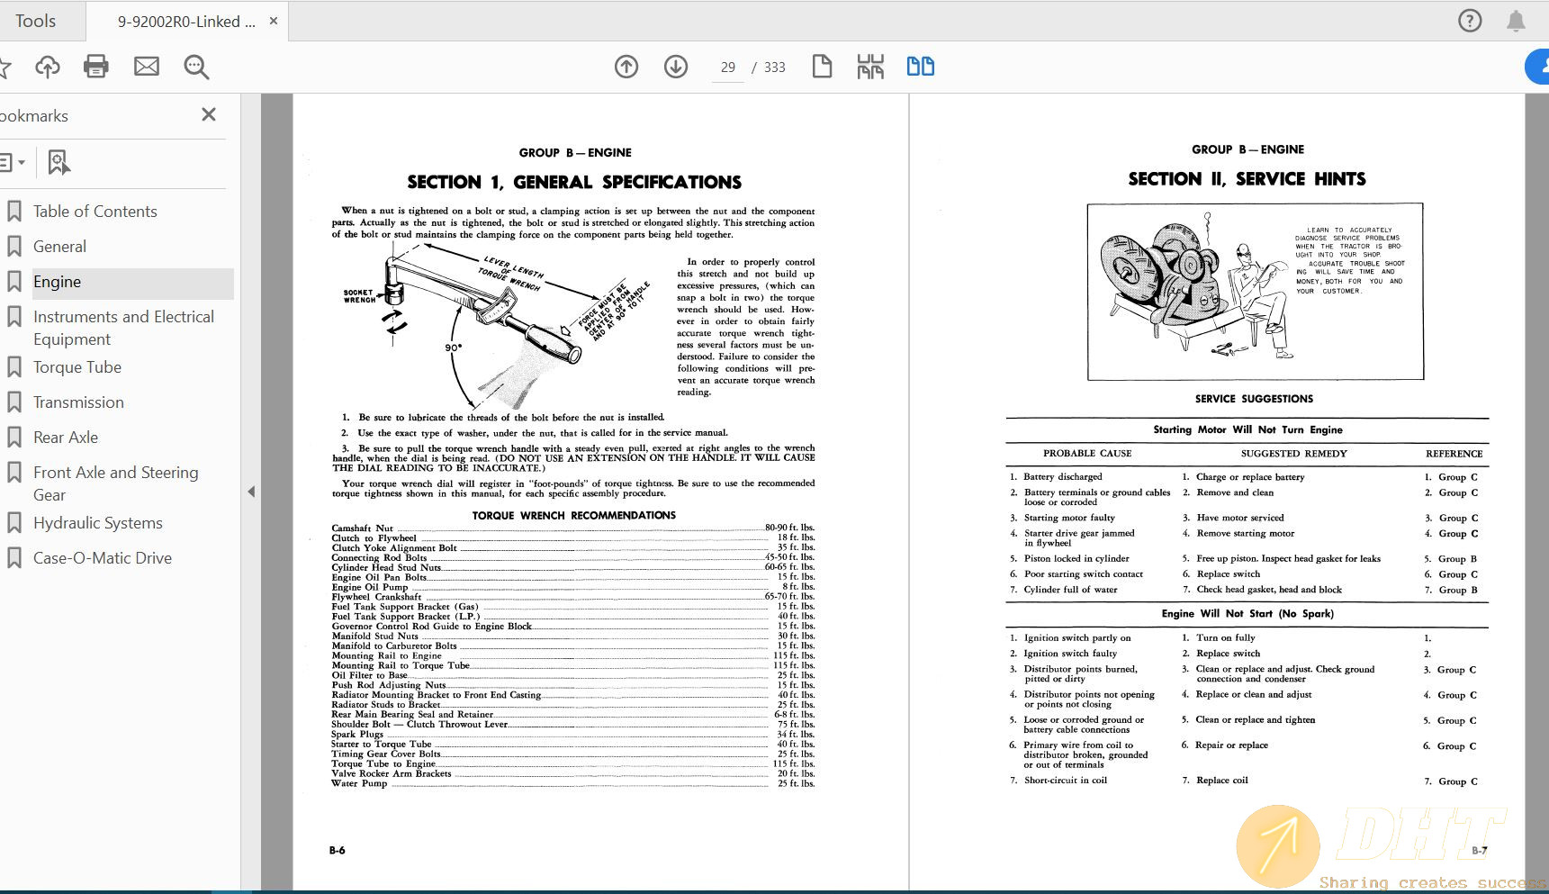Save the PDF to cloud storage
1549x894 pixels.
tap(48, 67)
